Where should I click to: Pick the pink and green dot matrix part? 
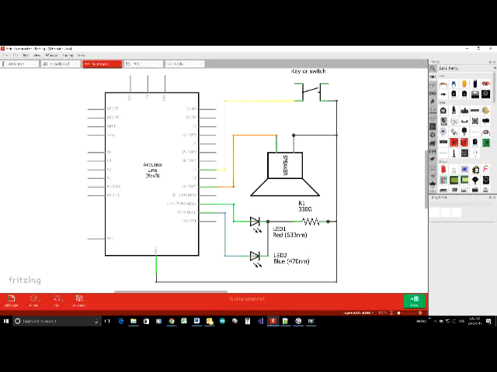pyautogui.click(x=443, y=181)
